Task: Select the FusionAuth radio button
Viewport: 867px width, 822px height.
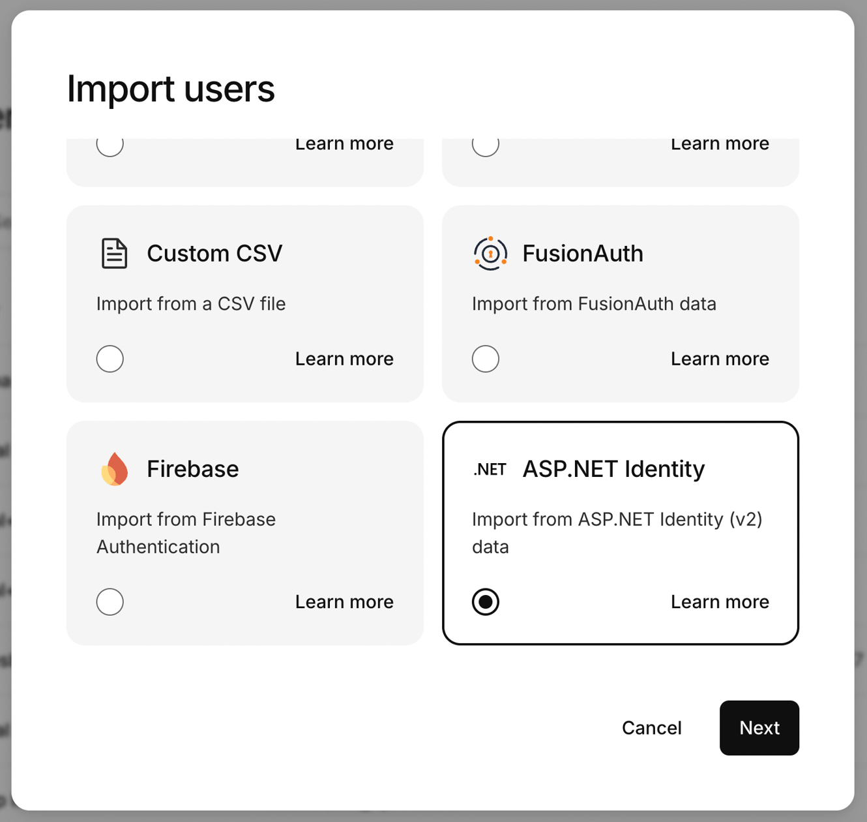Action: tap(486, 359)
